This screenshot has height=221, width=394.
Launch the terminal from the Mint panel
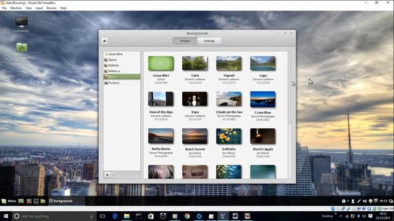[x=36, y=201]
